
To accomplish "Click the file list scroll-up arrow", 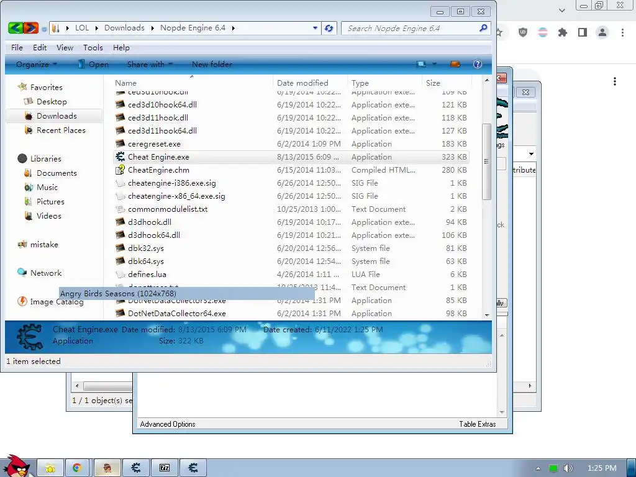I will click(487, 80).
